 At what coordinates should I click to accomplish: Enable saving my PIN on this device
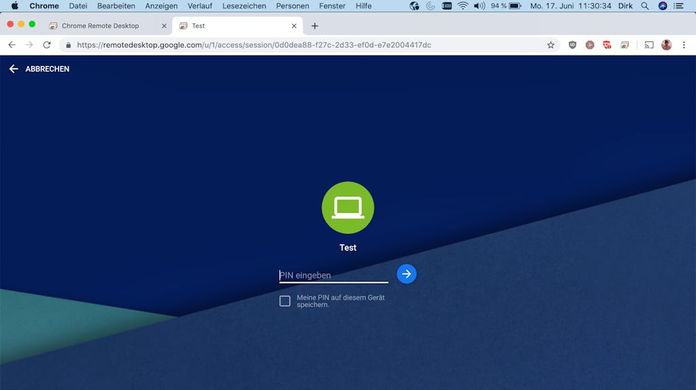[x=285, y=301]
